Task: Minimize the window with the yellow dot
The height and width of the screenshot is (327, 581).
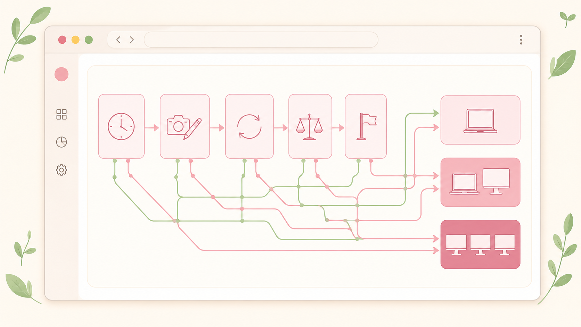Action: (x=75, y=40)
